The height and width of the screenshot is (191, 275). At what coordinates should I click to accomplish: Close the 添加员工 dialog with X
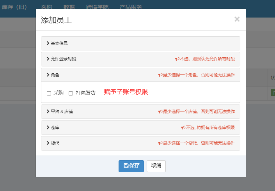[x=237, y=19]
